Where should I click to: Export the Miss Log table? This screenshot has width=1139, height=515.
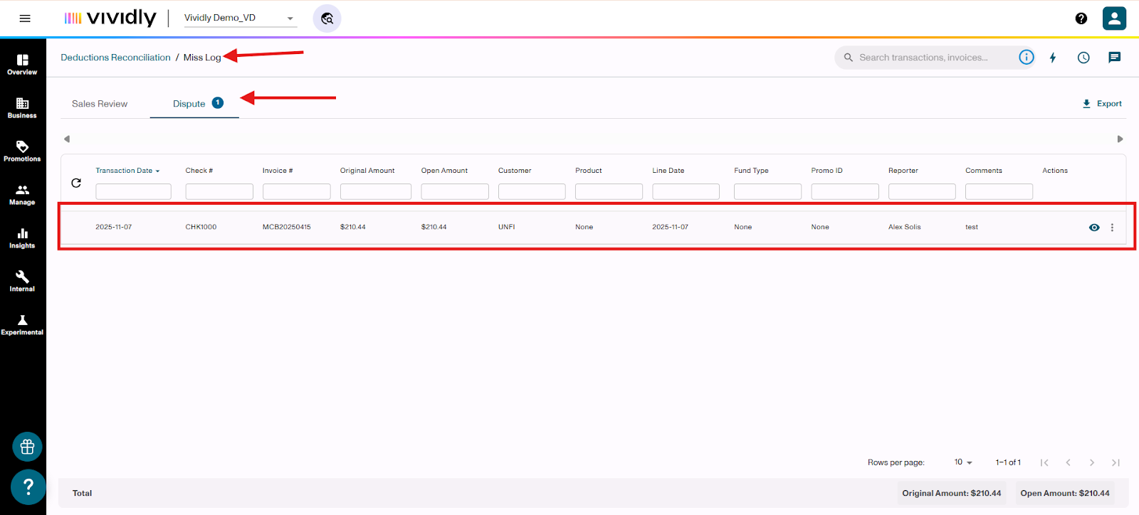(1102, 104)
